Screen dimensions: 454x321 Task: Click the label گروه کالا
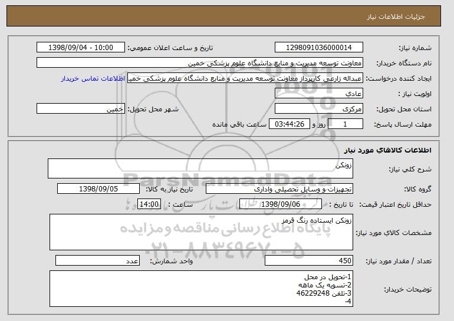(x=417, y=189)
